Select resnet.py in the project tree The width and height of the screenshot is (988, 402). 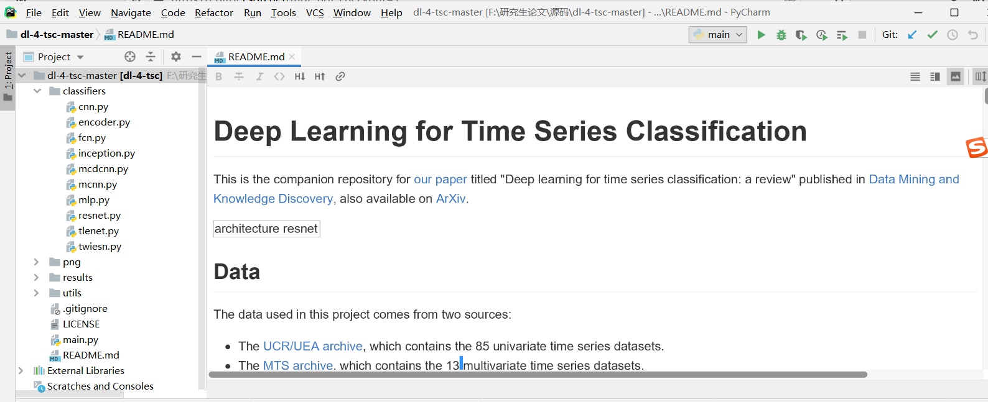click(100, 215)
